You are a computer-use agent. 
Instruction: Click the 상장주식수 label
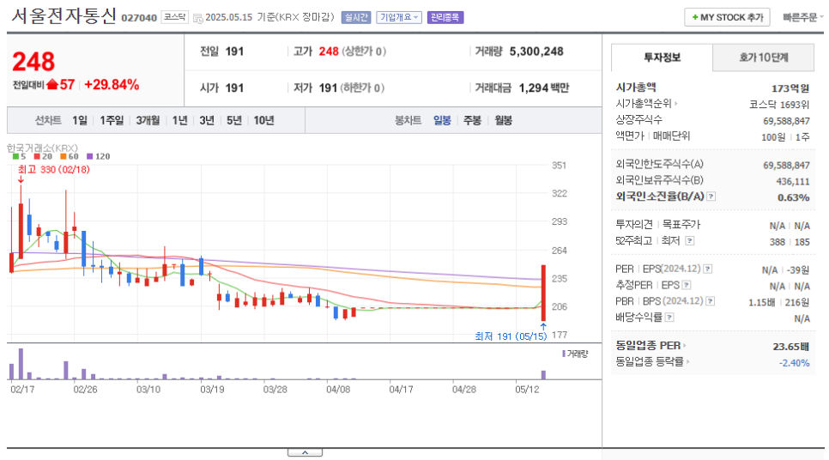pos(638,120)
